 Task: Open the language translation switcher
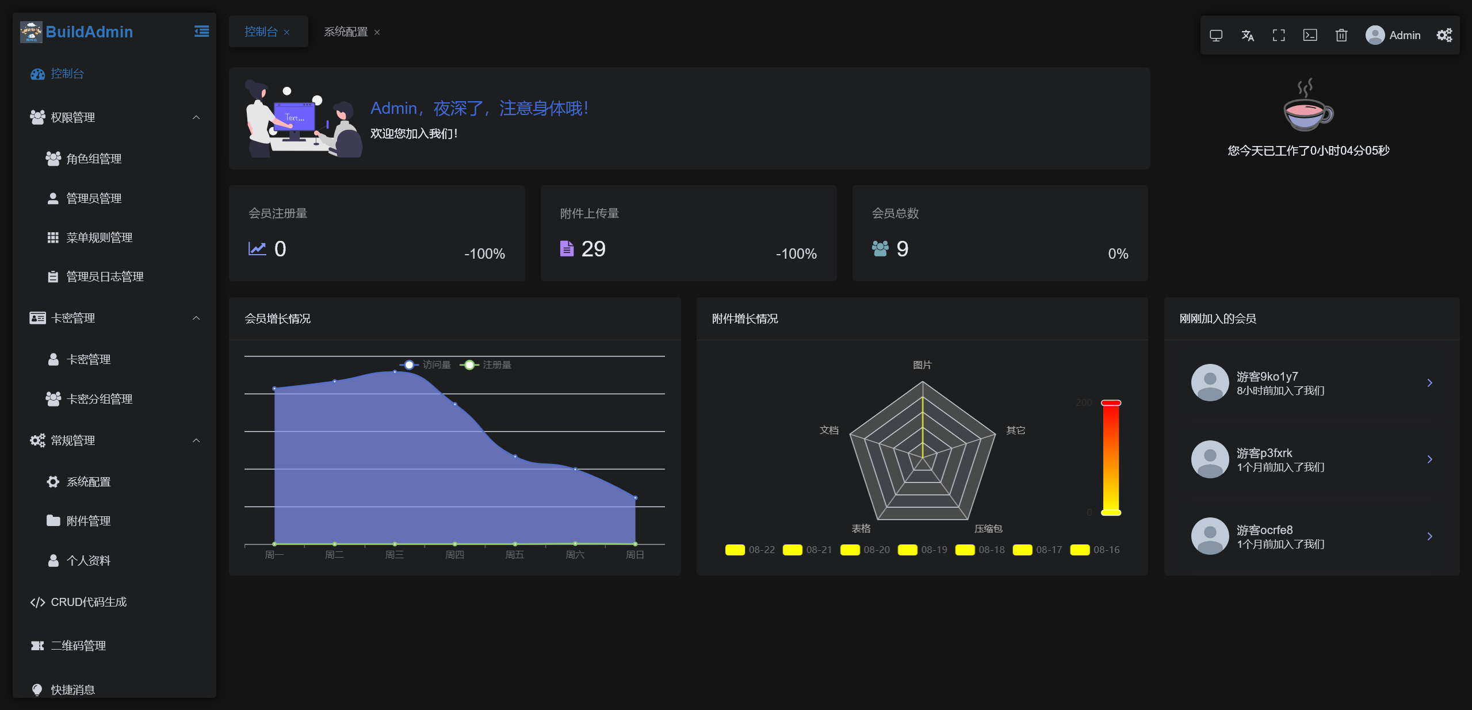1247,36
